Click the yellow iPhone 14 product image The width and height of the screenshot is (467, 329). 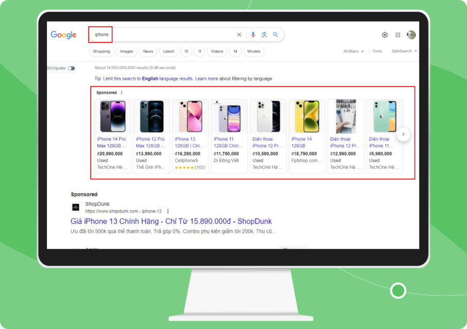tap(307, 116)
